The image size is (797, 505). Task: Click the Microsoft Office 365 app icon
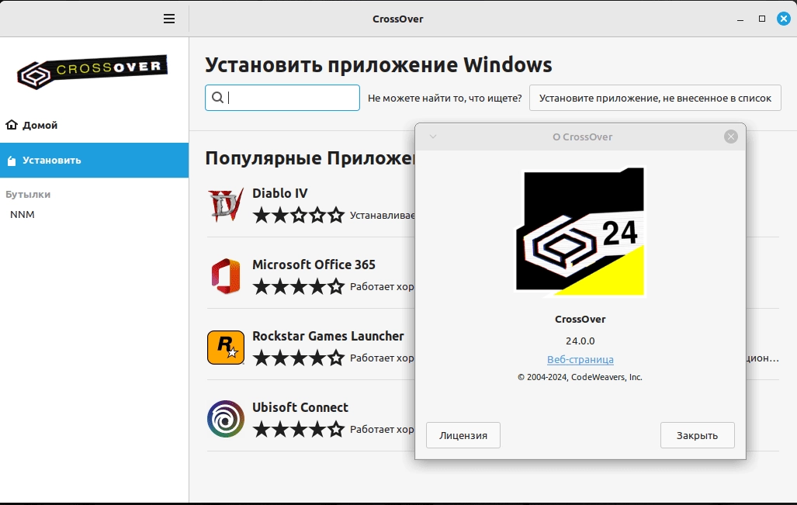point(226,276)
